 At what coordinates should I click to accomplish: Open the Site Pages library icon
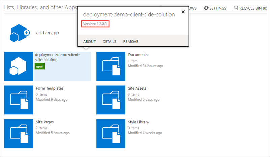click(x=19, y=133)
